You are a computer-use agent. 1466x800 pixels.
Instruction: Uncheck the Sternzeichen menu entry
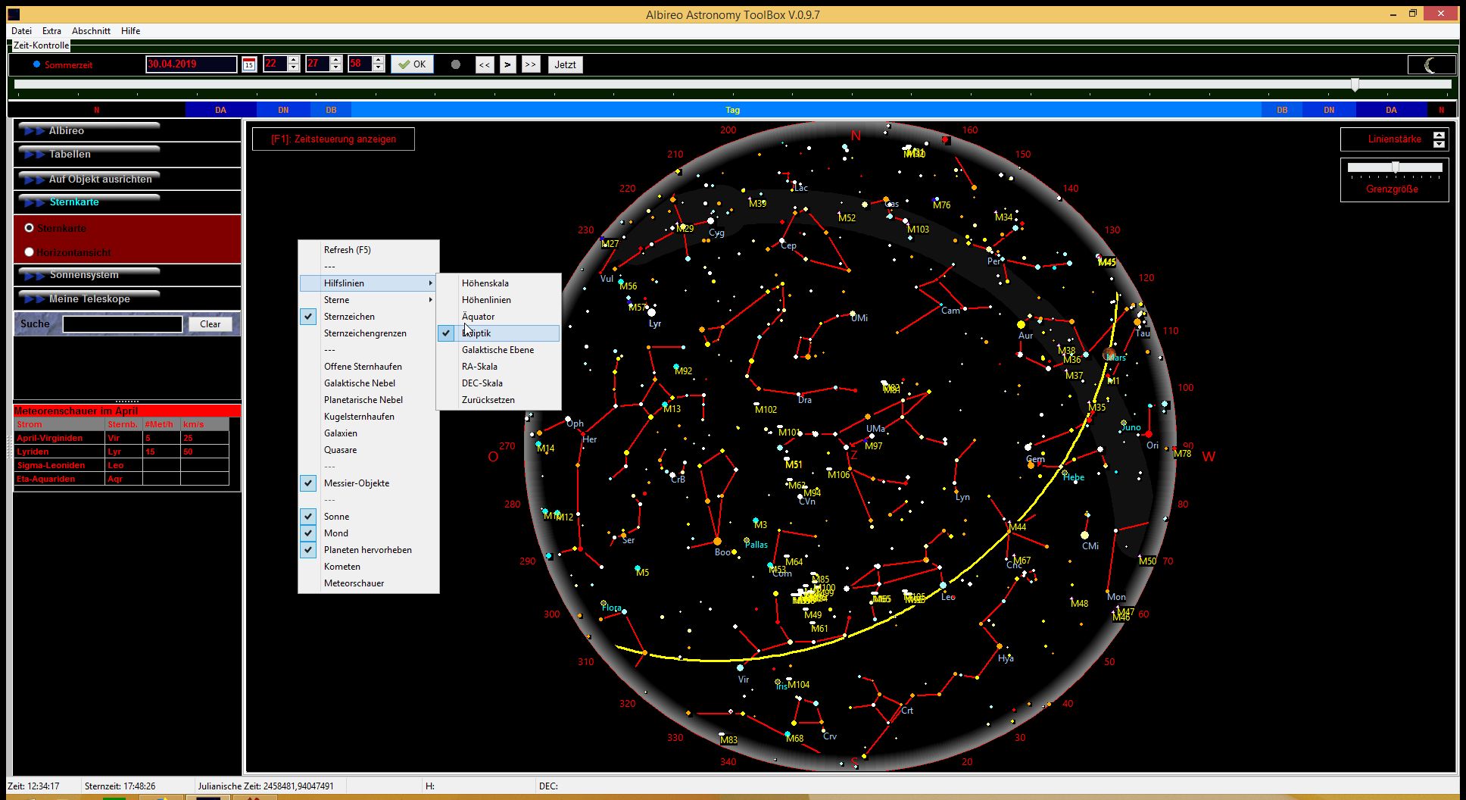pyautogui.click(x=369, y=317)
